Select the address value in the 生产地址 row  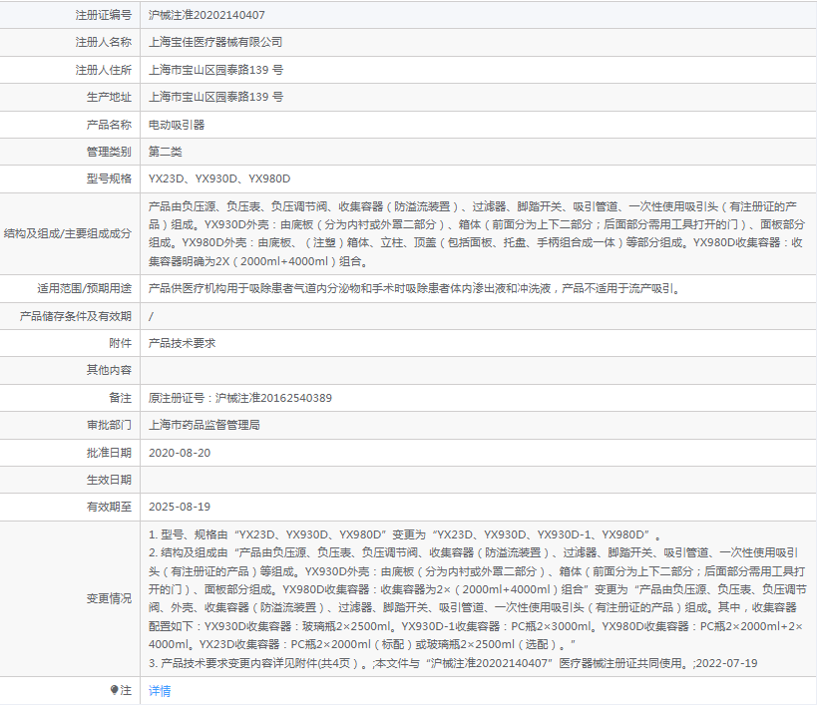click(x=215, y=97)
